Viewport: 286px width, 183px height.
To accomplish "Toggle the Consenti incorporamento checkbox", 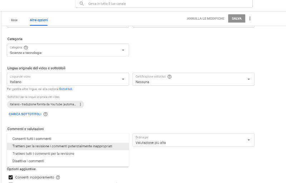I will 11,177.
